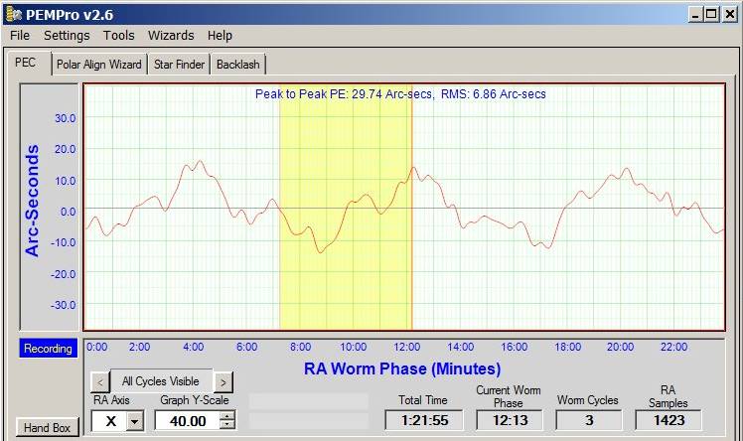Show previous worm cycle with left arrow
The width and height of the screenshot is (743, 441).
pyautogui.click(x=100, y=381)
